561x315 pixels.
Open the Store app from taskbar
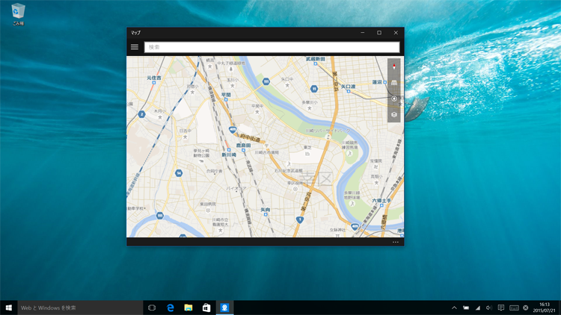pos(206,308)
